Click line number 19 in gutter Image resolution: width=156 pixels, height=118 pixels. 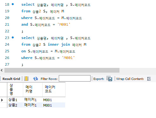(x=7, y=11)
